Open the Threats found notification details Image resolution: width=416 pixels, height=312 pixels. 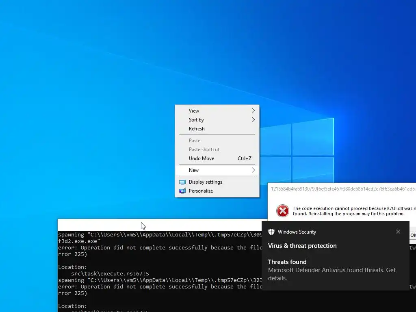click(335, 270)
